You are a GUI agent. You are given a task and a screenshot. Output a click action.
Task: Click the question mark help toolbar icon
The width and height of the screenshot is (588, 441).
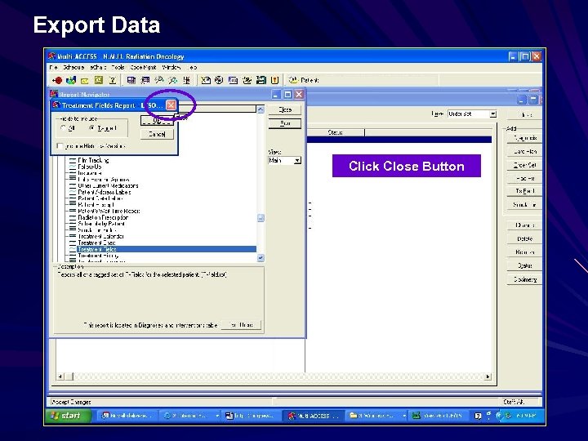point(112,80)
